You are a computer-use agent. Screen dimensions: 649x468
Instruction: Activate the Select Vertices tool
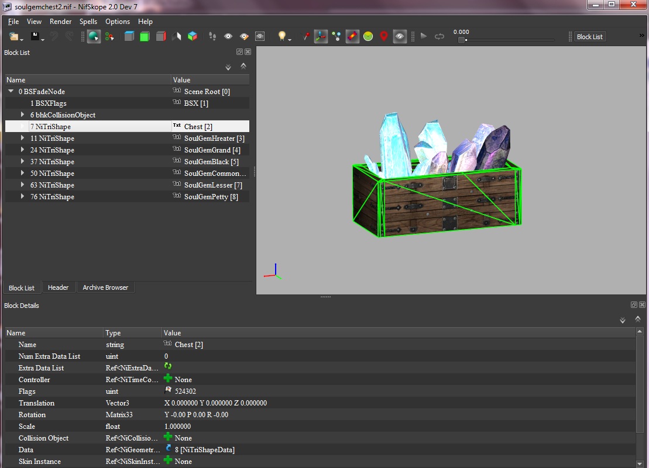(x=109, y=37)
